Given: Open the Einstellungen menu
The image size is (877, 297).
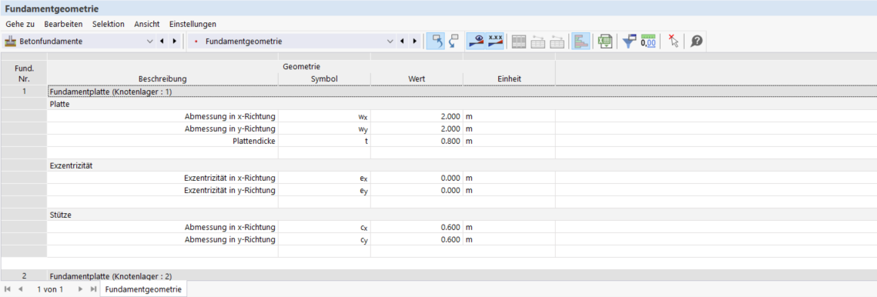Looking at the screenshot, I should pyautogui.click(x=192, y=24).
